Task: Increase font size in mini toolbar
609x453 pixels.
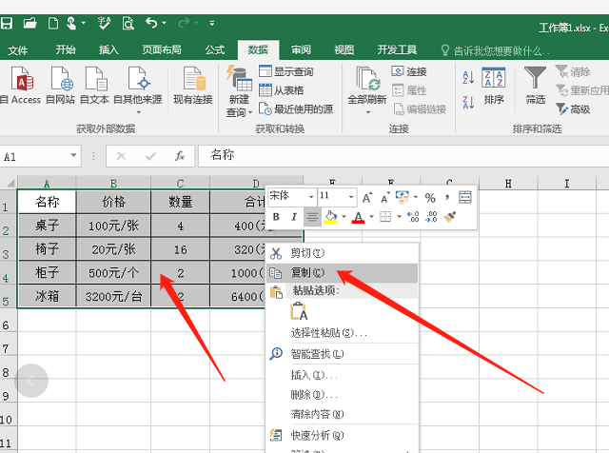Action: tap(367, 198)
